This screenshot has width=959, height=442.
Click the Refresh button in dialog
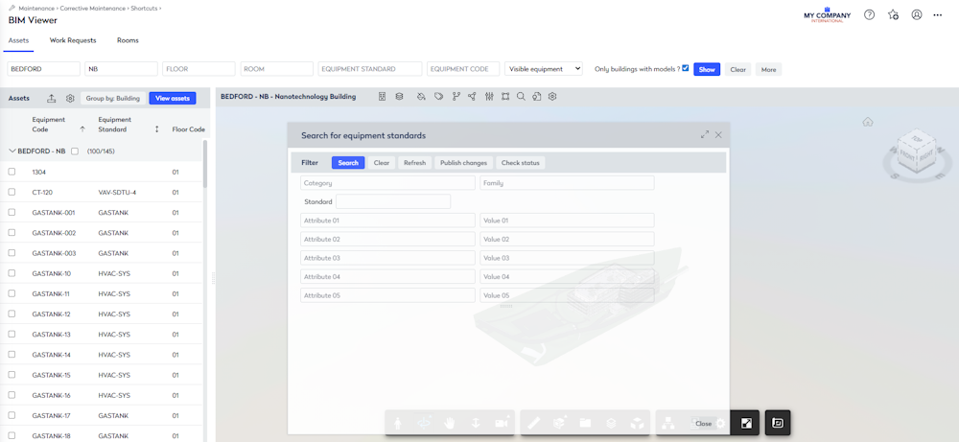(414, 163)
